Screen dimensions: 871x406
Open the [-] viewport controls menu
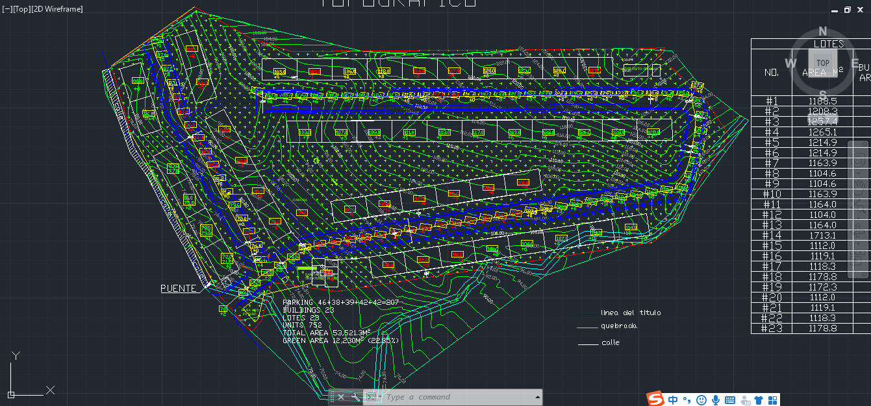(x=7, y=9)
